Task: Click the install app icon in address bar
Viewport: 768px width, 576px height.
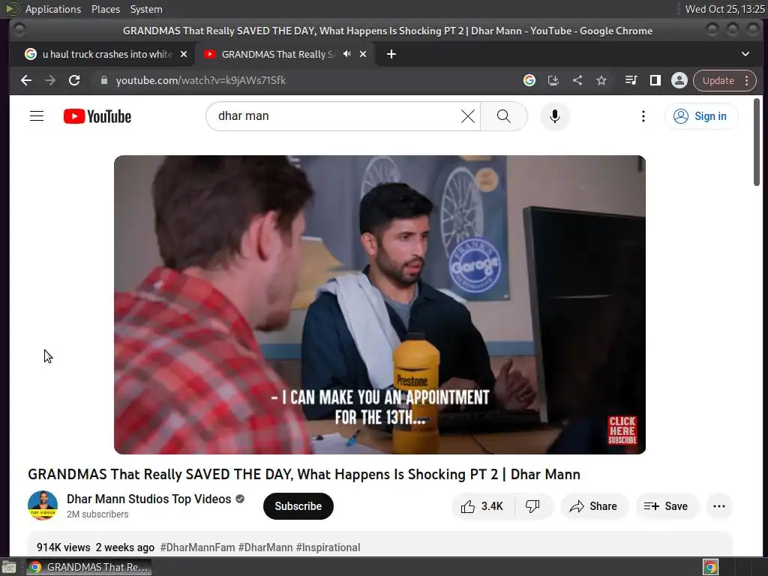Action: click(x=553, y=80)
